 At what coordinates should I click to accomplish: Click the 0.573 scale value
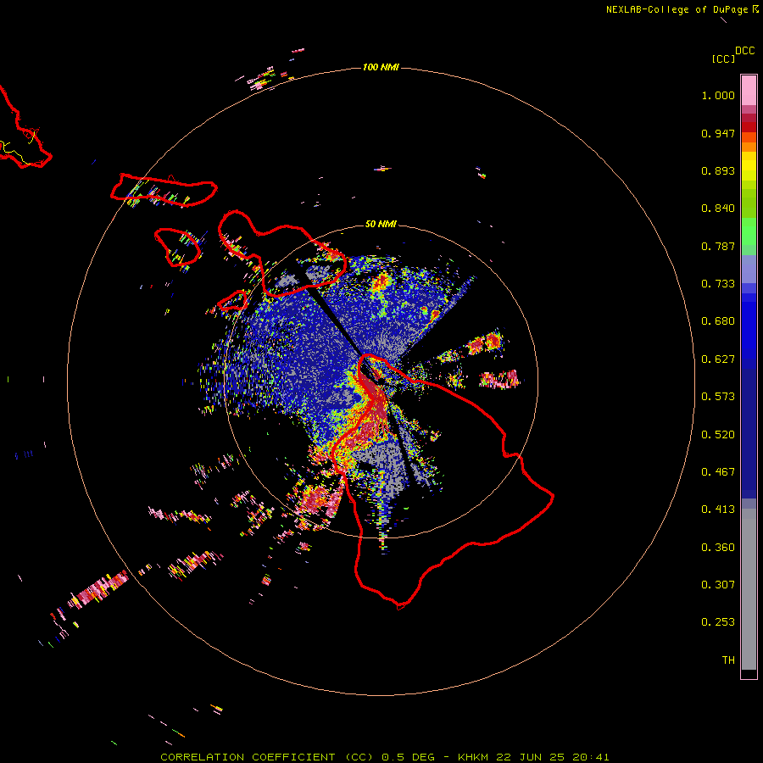coord(718,397)
